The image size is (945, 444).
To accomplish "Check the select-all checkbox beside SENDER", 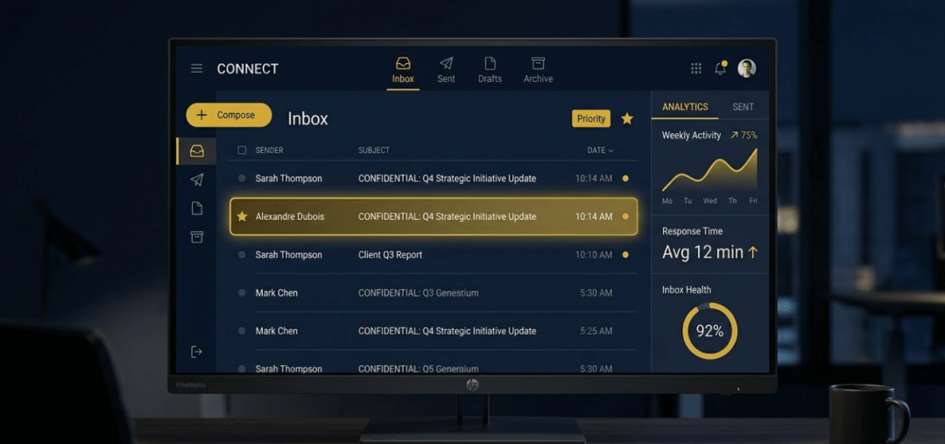I will point(243,151).
